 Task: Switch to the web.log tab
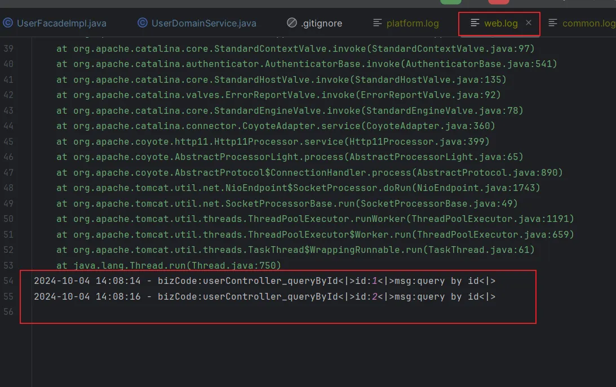pos(500,23)
